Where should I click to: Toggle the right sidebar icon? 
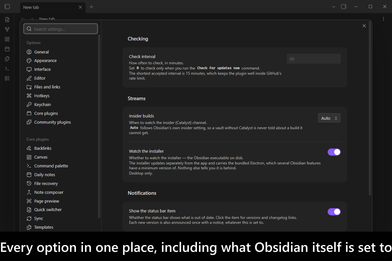coord(344,7)
